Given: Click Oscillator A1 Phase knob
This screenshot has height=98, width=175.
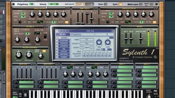Looking at the screenshot, I should 40,14.
